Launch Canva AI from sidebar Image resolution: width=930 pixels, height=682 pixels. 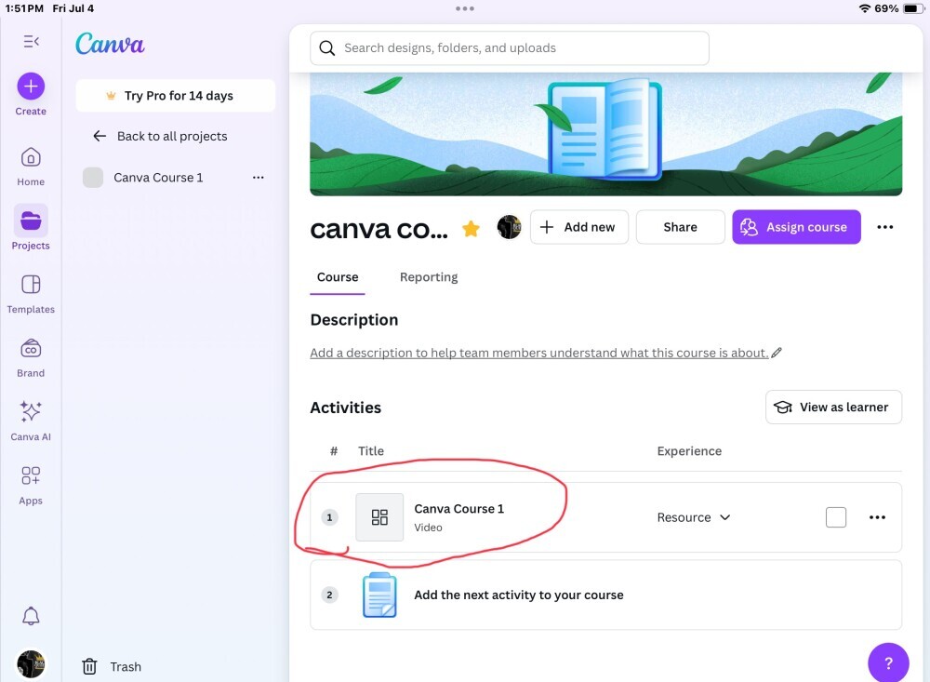coord(31,421)
